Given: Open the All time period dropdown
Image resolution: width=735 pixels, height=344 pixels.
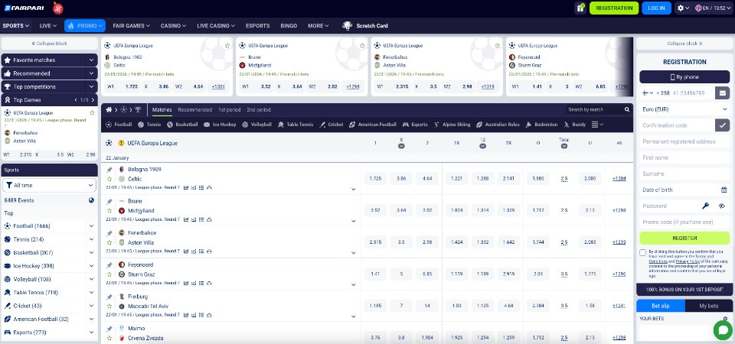Looking at the screenshot, I should 49,185.
